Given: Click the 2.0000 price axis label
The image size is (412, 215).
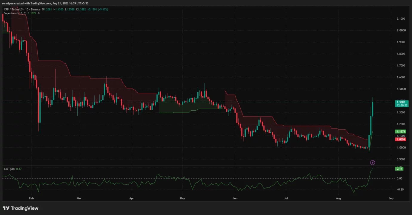Looking at the screenshot, I should pyautogui.click(x=401, y=30).
